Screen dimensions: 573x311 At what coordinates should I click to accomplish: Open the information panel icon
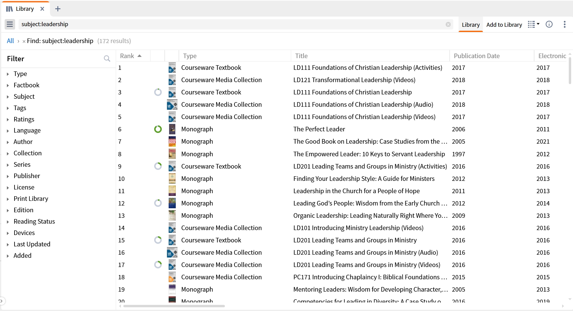coord(549,24)
